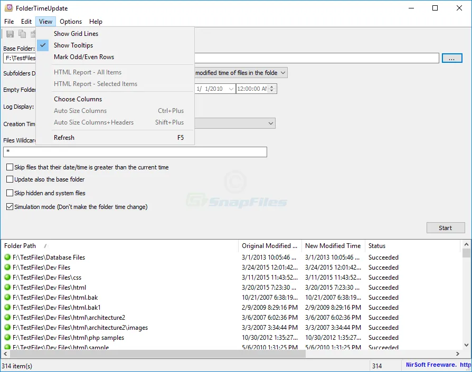The image size is (472, 372).
Task: Click green icon beside architecture2\images row
Action: (7, 327)
